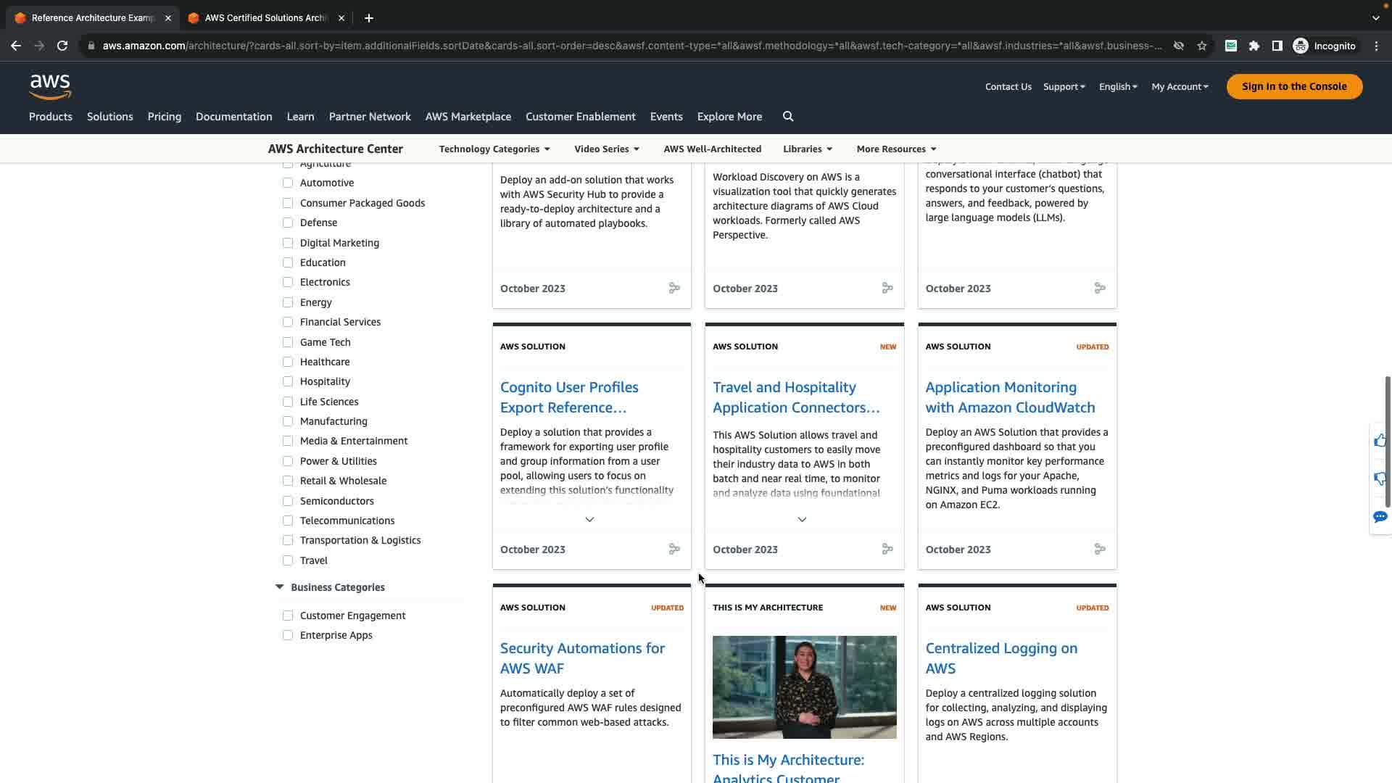Click the thumbs up feedback icon
Viewport: 1392px width, 783px height.
coord(1380,441)
